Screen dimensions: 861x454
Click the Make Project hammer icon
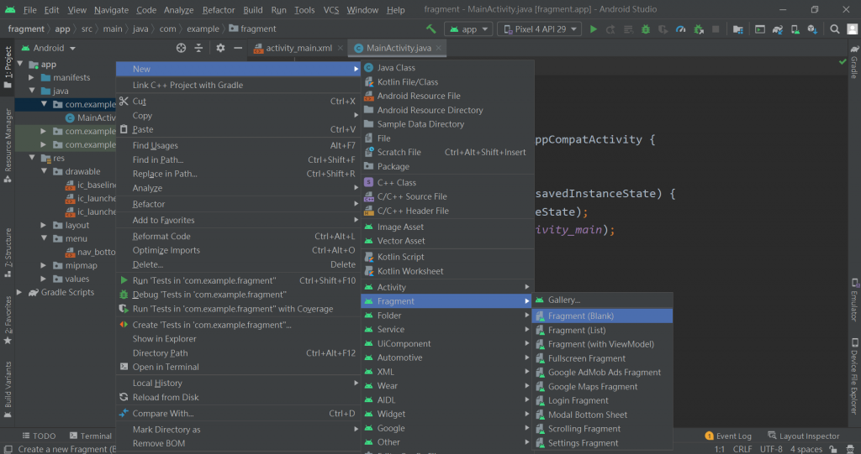[x=431, y=29]
